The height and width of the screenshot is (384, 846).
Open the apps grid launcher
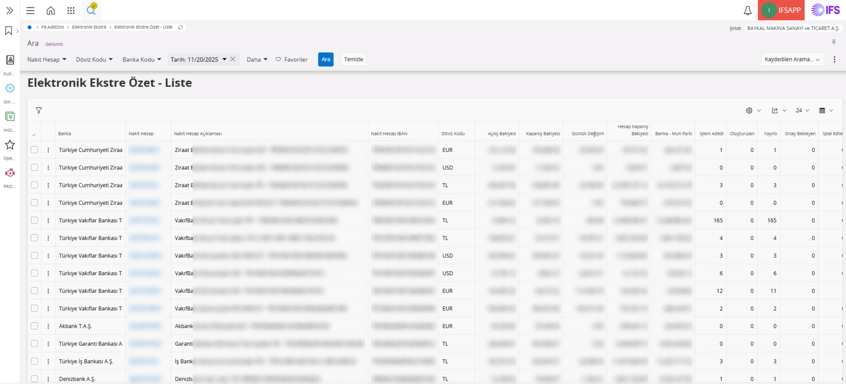[71, 11]
